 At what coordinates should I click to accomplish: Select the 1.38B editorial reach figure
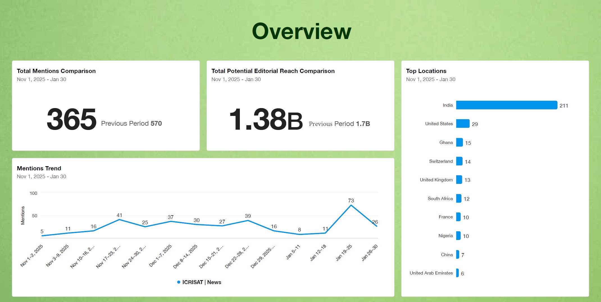[x=266, y=120]
